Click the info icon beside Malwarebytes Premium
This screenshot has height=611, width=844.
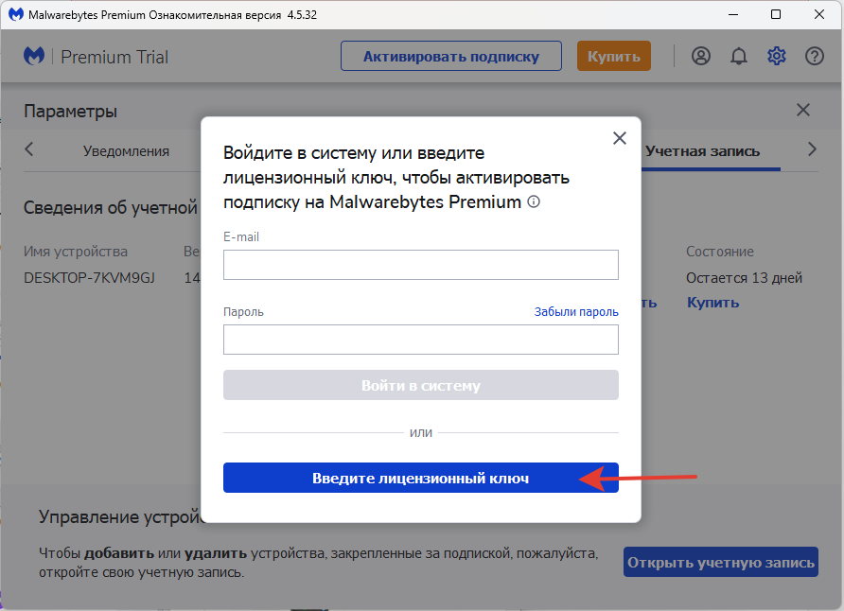(534, 201)
